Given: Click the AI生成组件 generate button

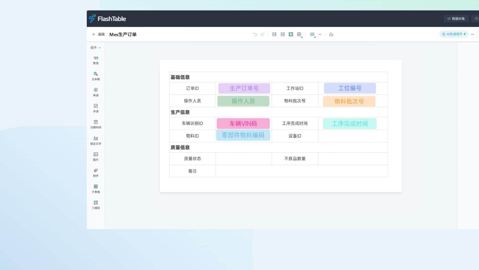Looking at the screenshot, I should [x=454, y=34].
